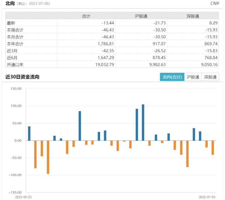
Task: Click the tallest blue bar above 100
Action: [x=143, y=122]
